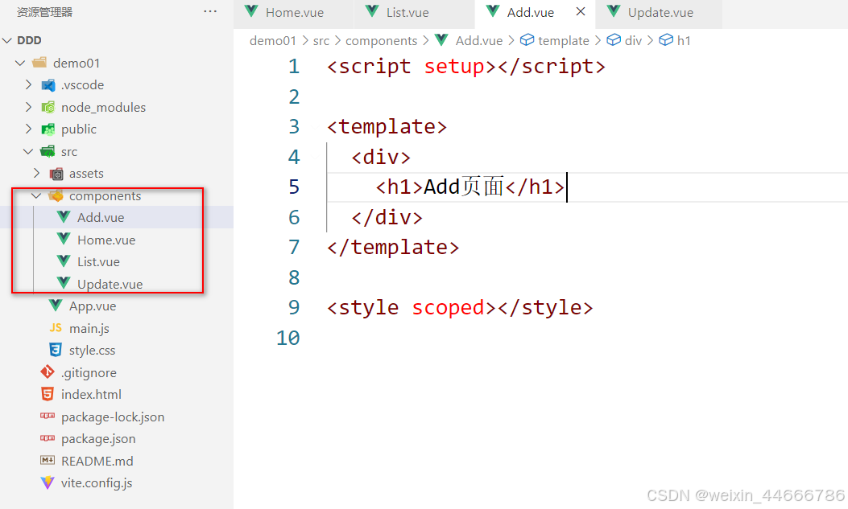
Task: Click the src folder icon
Action: tap(48, 151)
